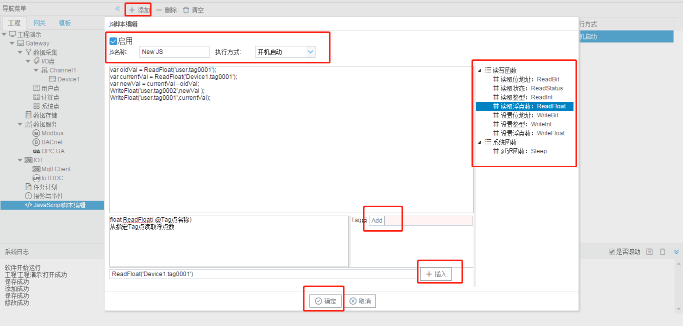This screenshot has width=683, height=326.
Task: Select IoTDDC node
Action: coord(48,178)
